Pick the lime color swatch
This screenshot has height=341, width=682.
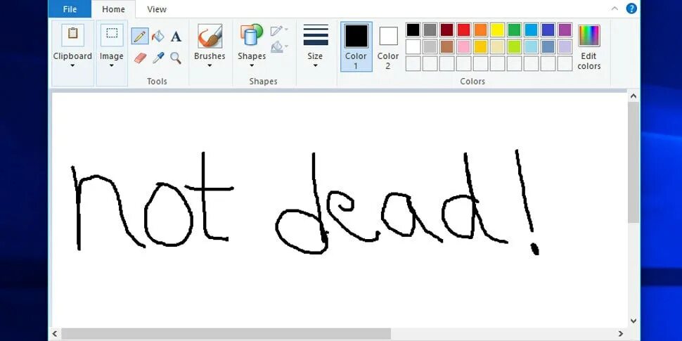click(514, 46)
